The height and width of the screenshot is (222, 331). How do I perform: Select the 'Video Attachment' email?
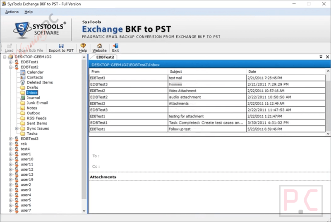click(x=207, y=91)
